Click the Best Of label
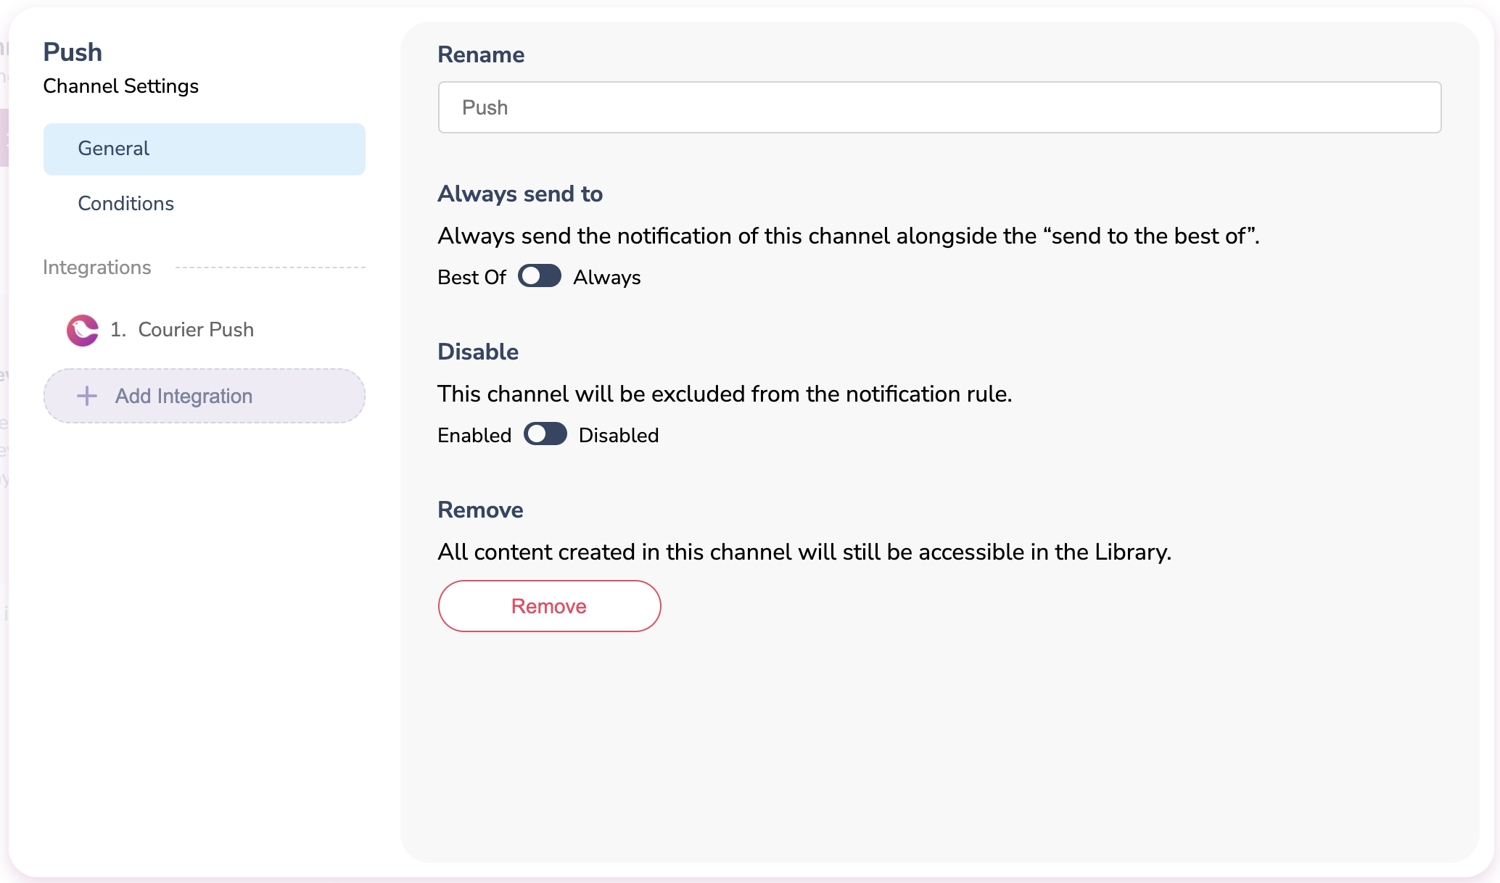The height and width of the screenshot is (883, 1500). pyautogui.click(x=471, y=277)
